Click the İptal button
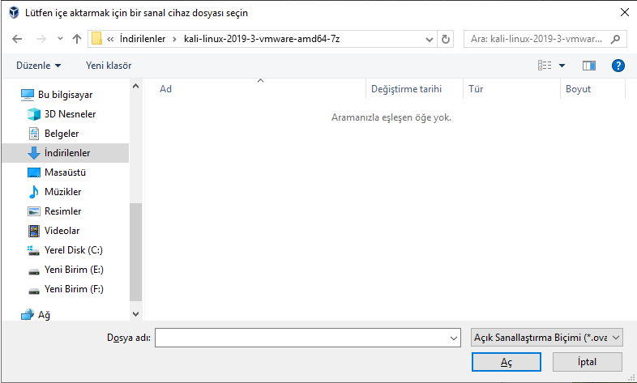 click(x=587, y=362)
